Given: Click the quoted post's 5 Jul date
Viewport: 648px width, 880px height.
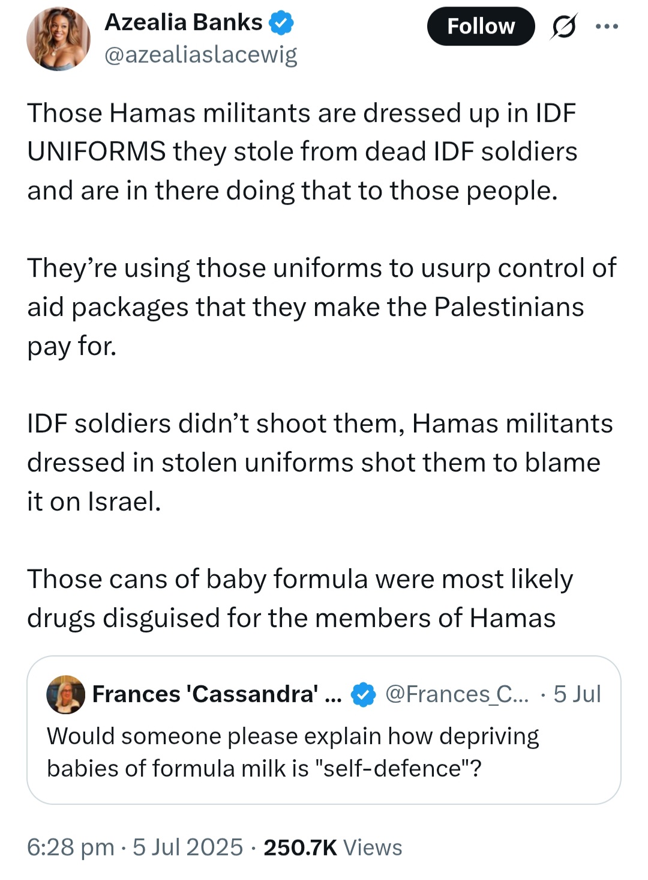Looking at the screenshot, I should pyautogui.click(x=577, y=694).
